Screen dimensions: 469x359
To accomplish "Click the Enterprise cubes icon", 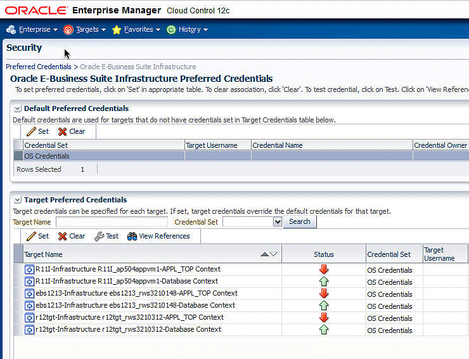I will pos(11,30).
